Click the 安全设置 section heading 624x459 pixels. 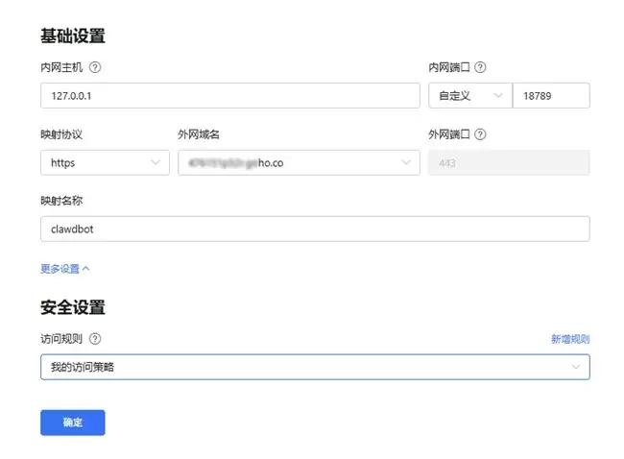point(72,307)
